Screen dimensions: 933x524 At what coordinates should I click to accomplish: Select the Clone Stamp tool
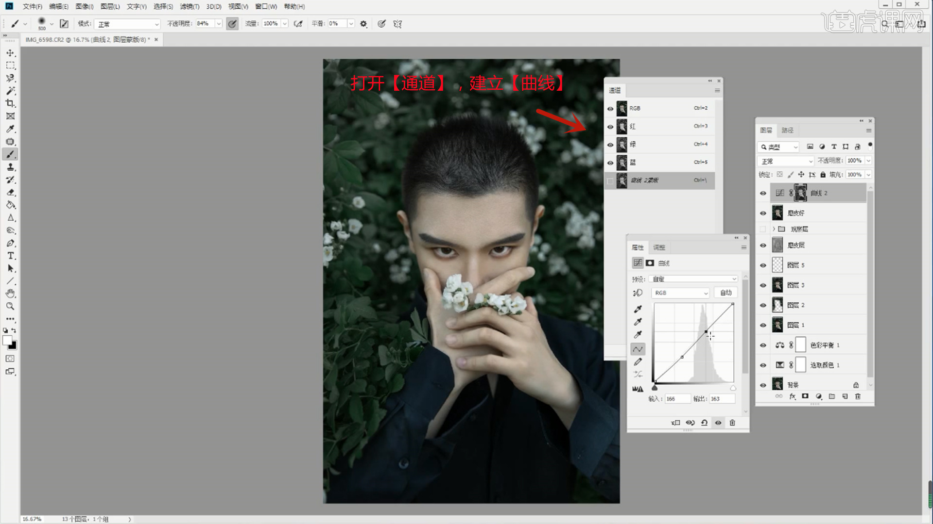(x=10, y=167)
